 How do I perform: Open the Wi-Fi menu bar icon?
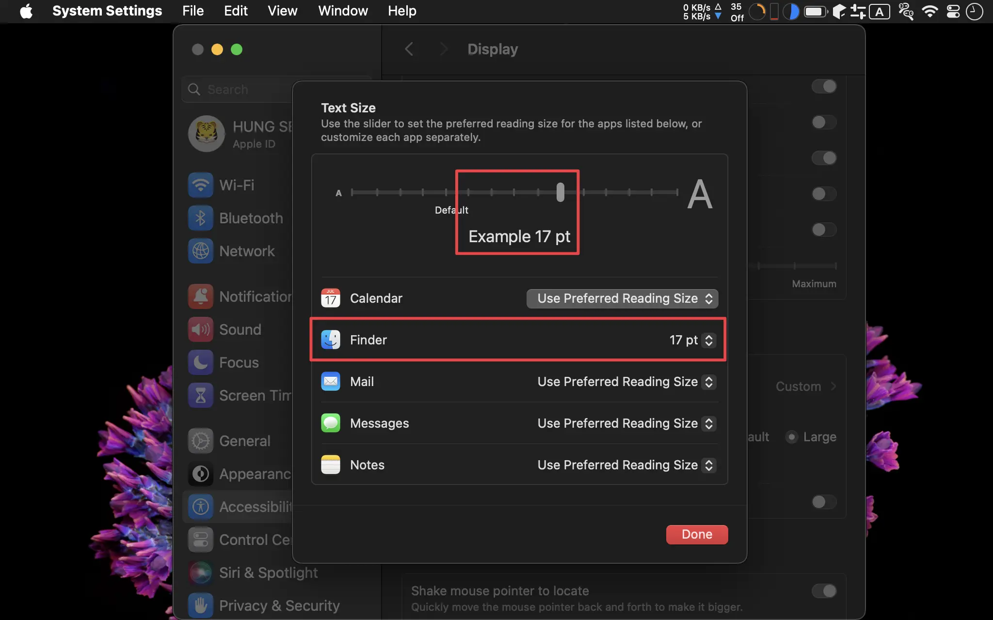[929, 11]
